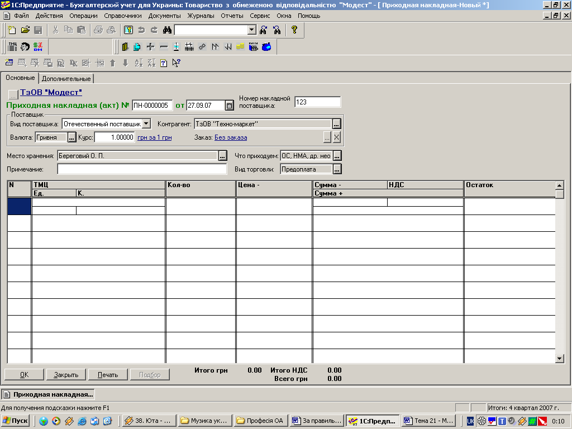572x429 pixels.
Task: Select the Основные tab
Action: tap(20, 78)
